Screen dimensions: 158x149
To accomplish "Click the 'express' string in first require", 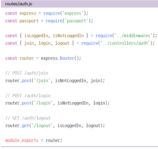I will pyautogui.click(x=73, y=13).
